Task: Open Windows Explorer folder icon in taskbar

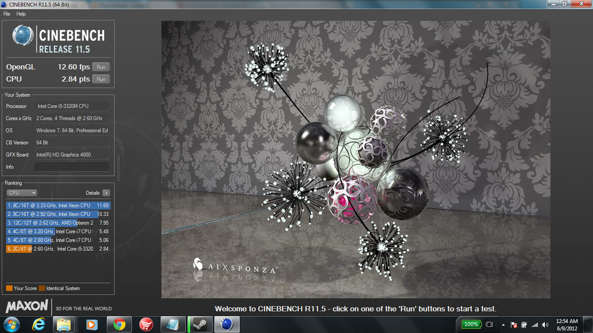Action: pos(63,324)
